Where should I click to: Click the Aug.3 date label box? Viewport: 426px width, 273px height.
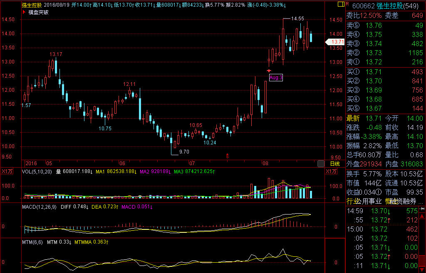pyautogui.click(x=275, y=78)
